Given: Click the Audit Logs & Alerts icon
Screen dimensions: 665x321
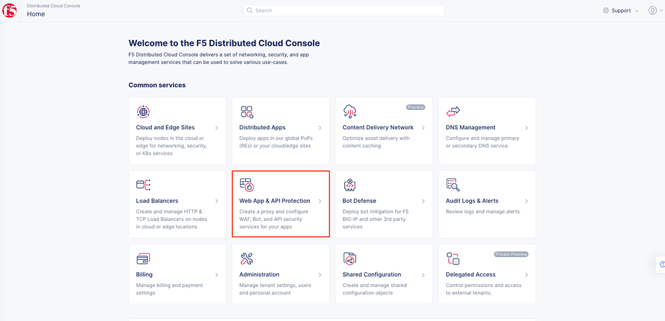Looking at the screenshot, I should 453,185.
